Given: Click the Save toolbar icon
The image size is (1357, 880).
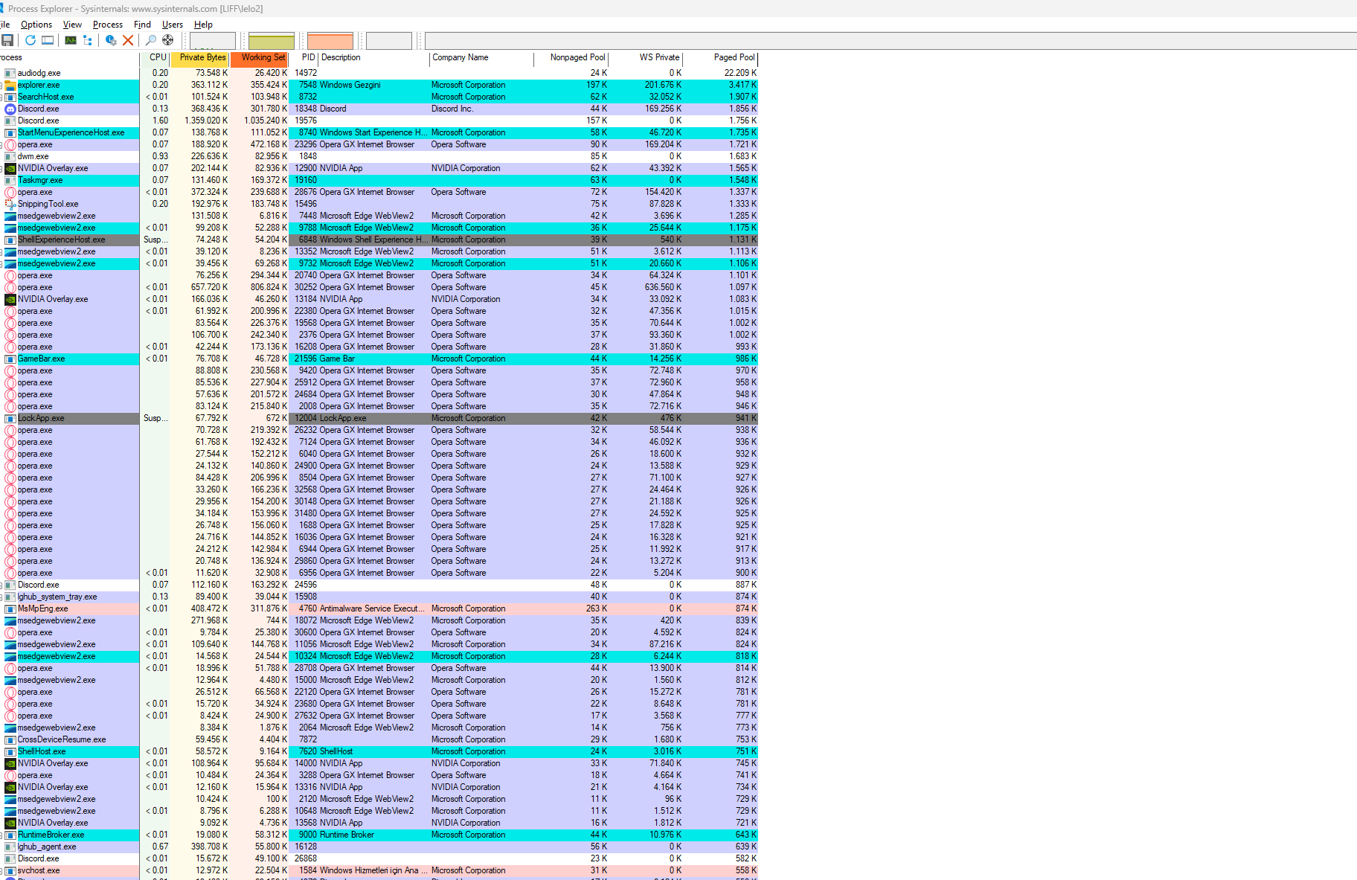Looking at the screenshot, I should tap(7, 40).
